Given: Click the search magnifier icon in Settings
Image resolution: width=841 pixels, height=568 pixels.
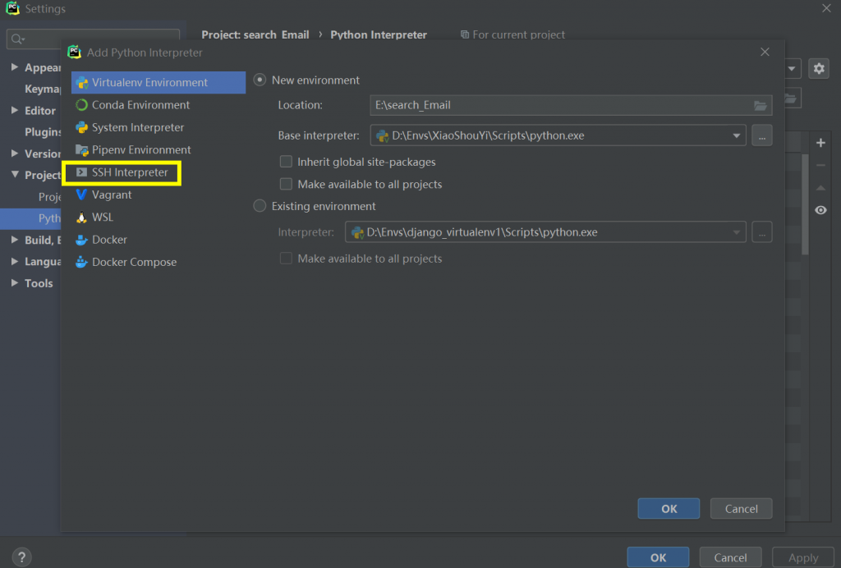Looking at the screenshot, I should 17,39.
